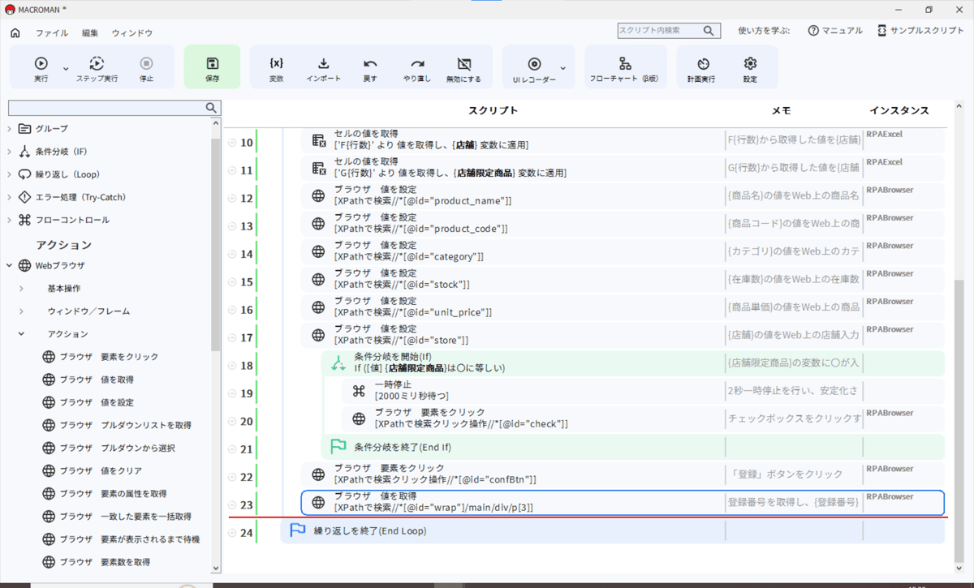Image resolution: width=974 pixels, height=588 pixels.
Task: Save the script with 保存
Action: (x=212, y=68)
